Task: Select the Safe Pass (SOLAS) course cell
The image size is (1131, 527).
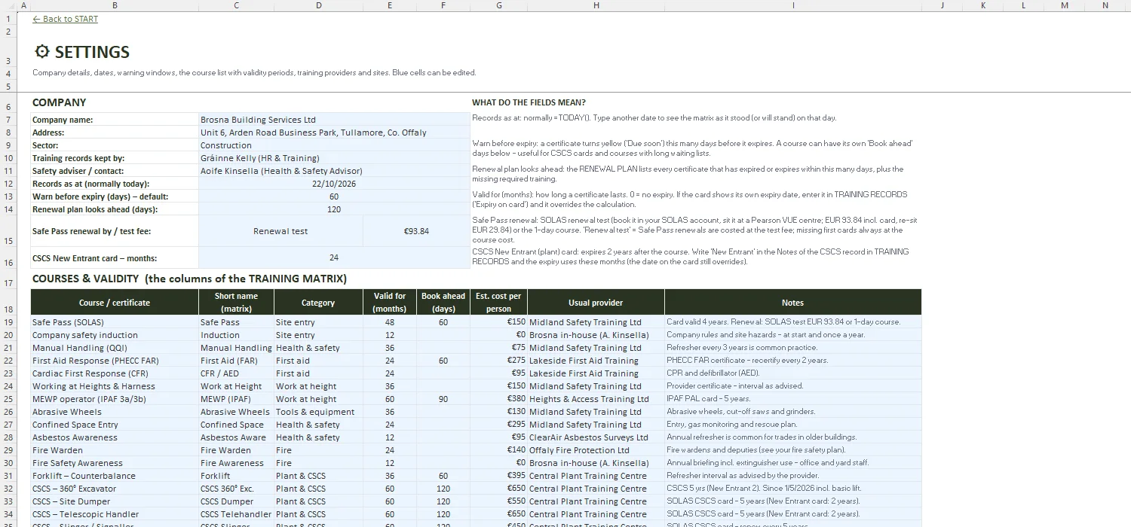Action: 115,321
